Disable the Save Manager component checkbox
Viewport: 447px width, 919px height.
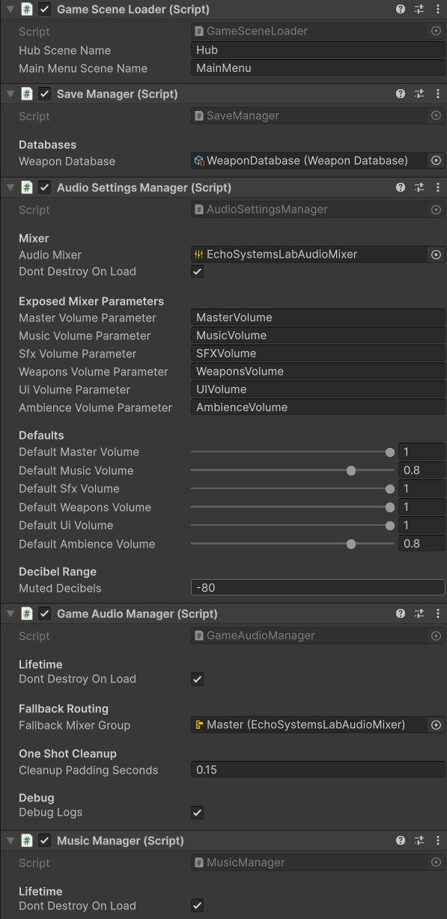point(44,94)
